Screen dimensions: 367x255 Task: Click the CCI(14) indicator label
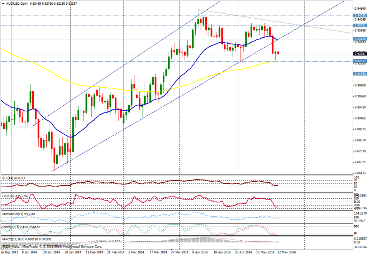coord(10,195)
